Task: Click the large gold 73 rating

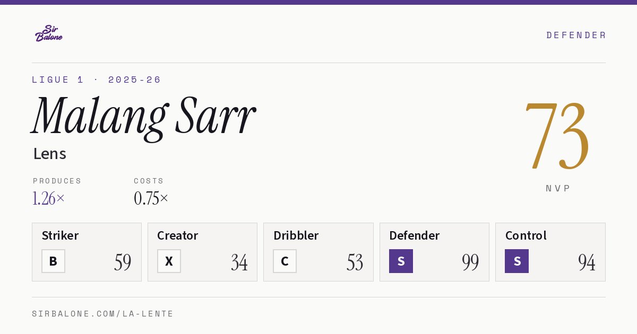Action: pyautogui.click(x=557, y=136)
